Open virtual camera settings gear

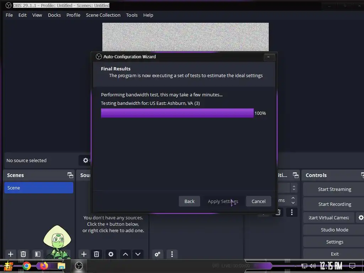(361, 218)
